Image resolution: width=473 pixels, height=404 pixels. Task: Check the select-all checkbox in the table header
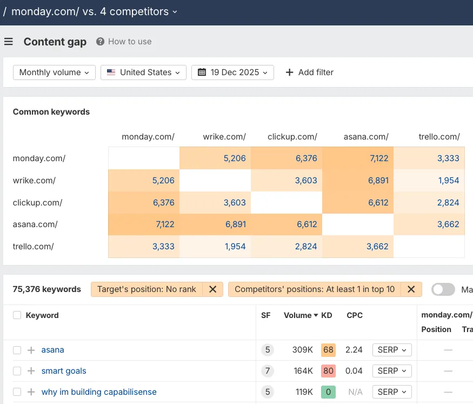point(16,315)
